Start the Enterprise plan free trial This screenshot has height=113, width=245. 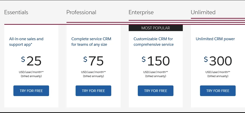[x=155, y=91]
